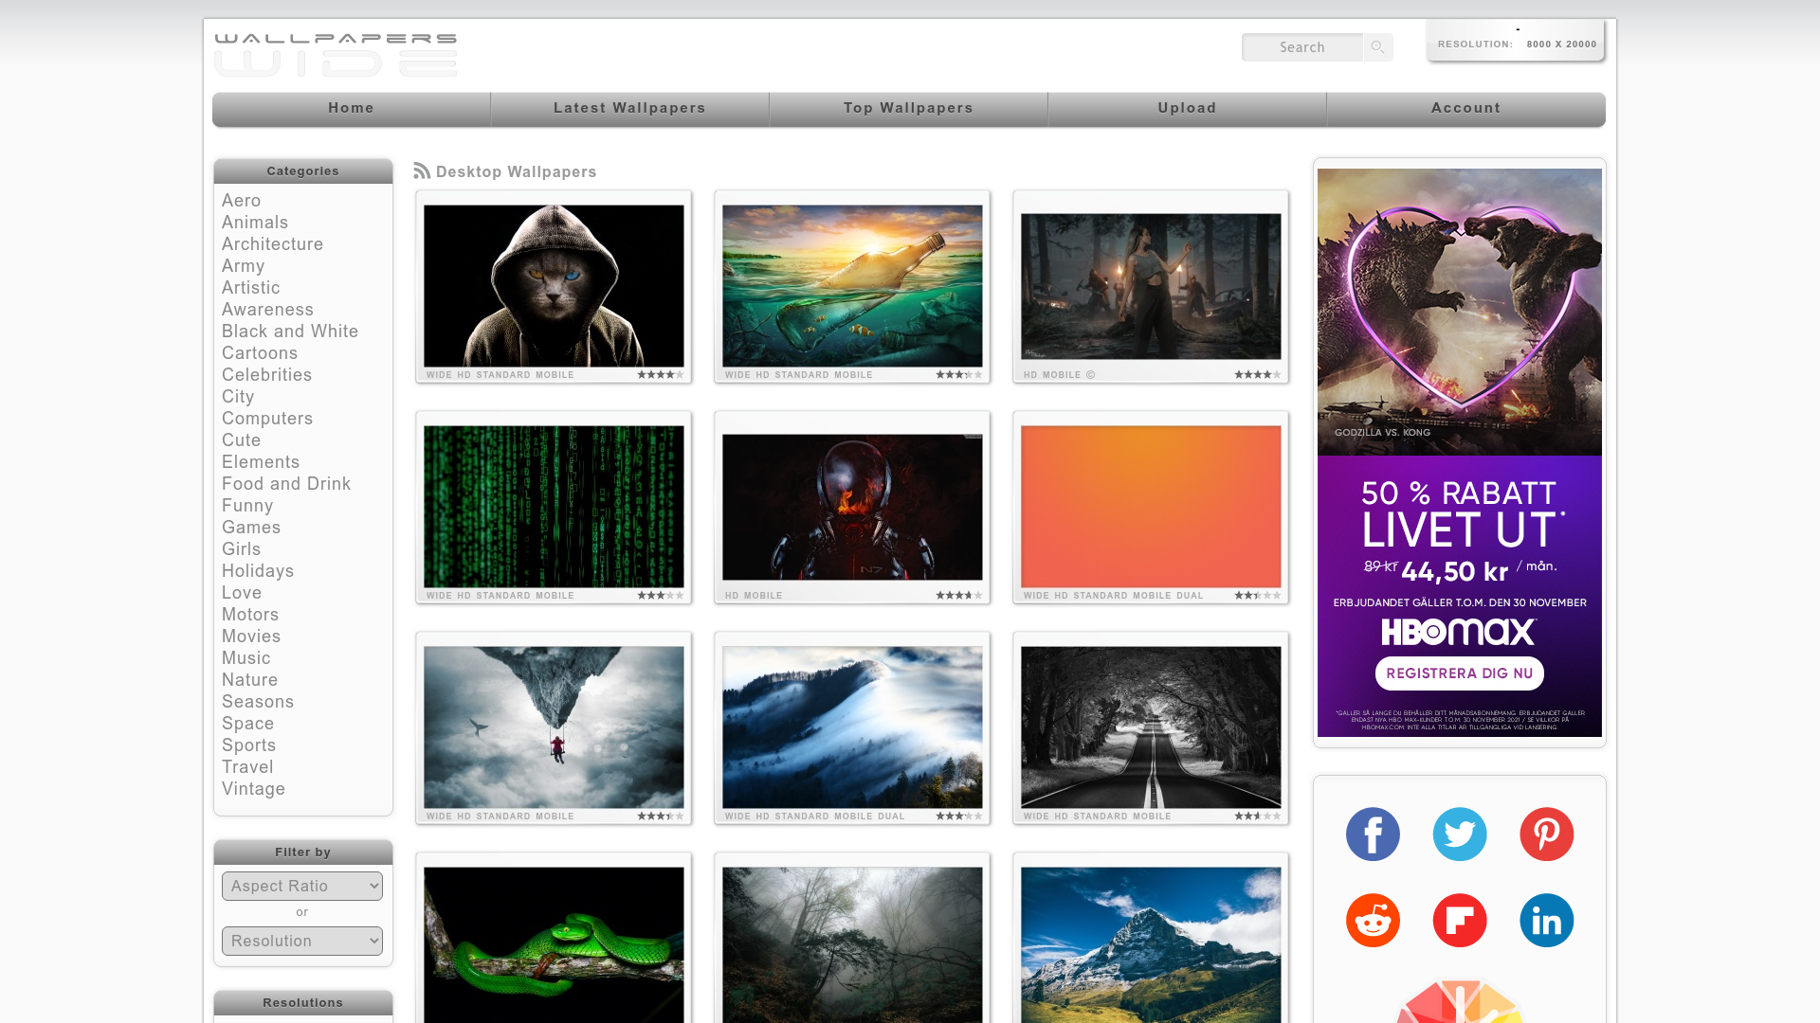Open the Movies category

(251, 637)
